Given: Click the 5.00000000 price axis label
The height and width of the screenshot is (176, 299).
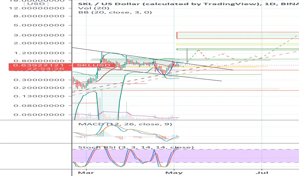Looking at the screenshot, I should coord(39,25).
